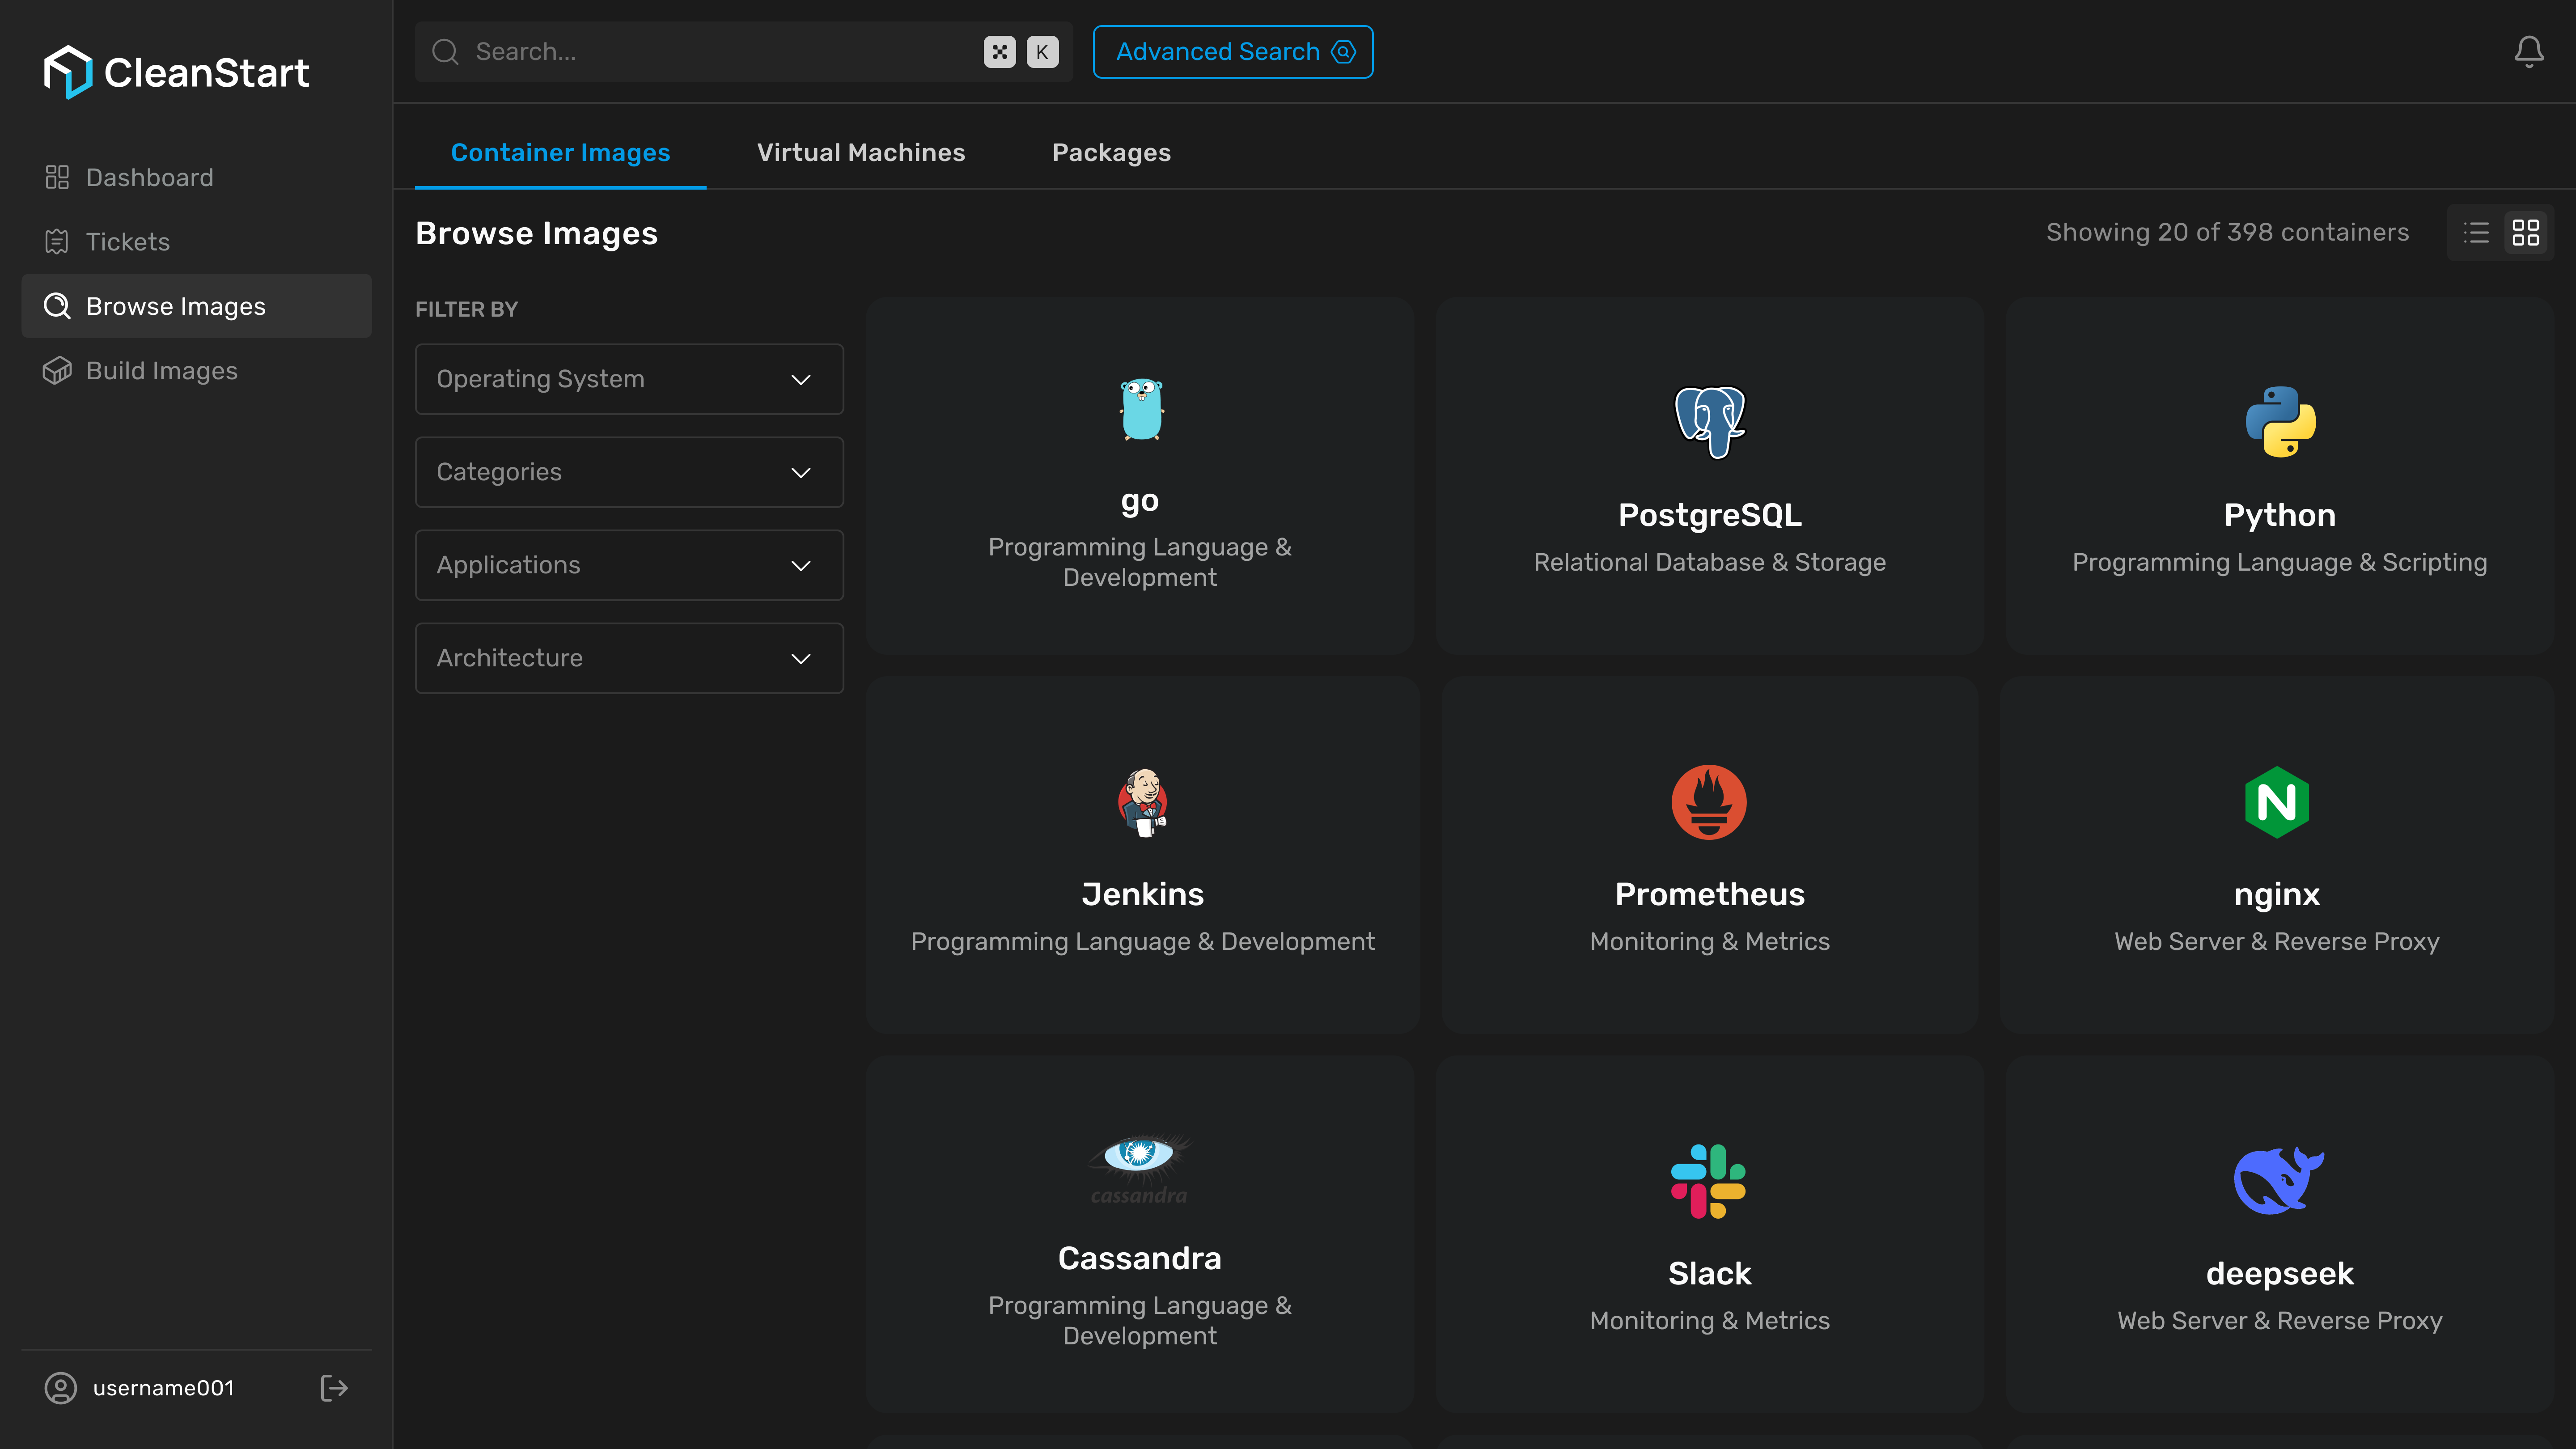Switch to Packages tab
Image resolution: width=2576 pixels, height=1449 pixels.
tap(1111, 153)
